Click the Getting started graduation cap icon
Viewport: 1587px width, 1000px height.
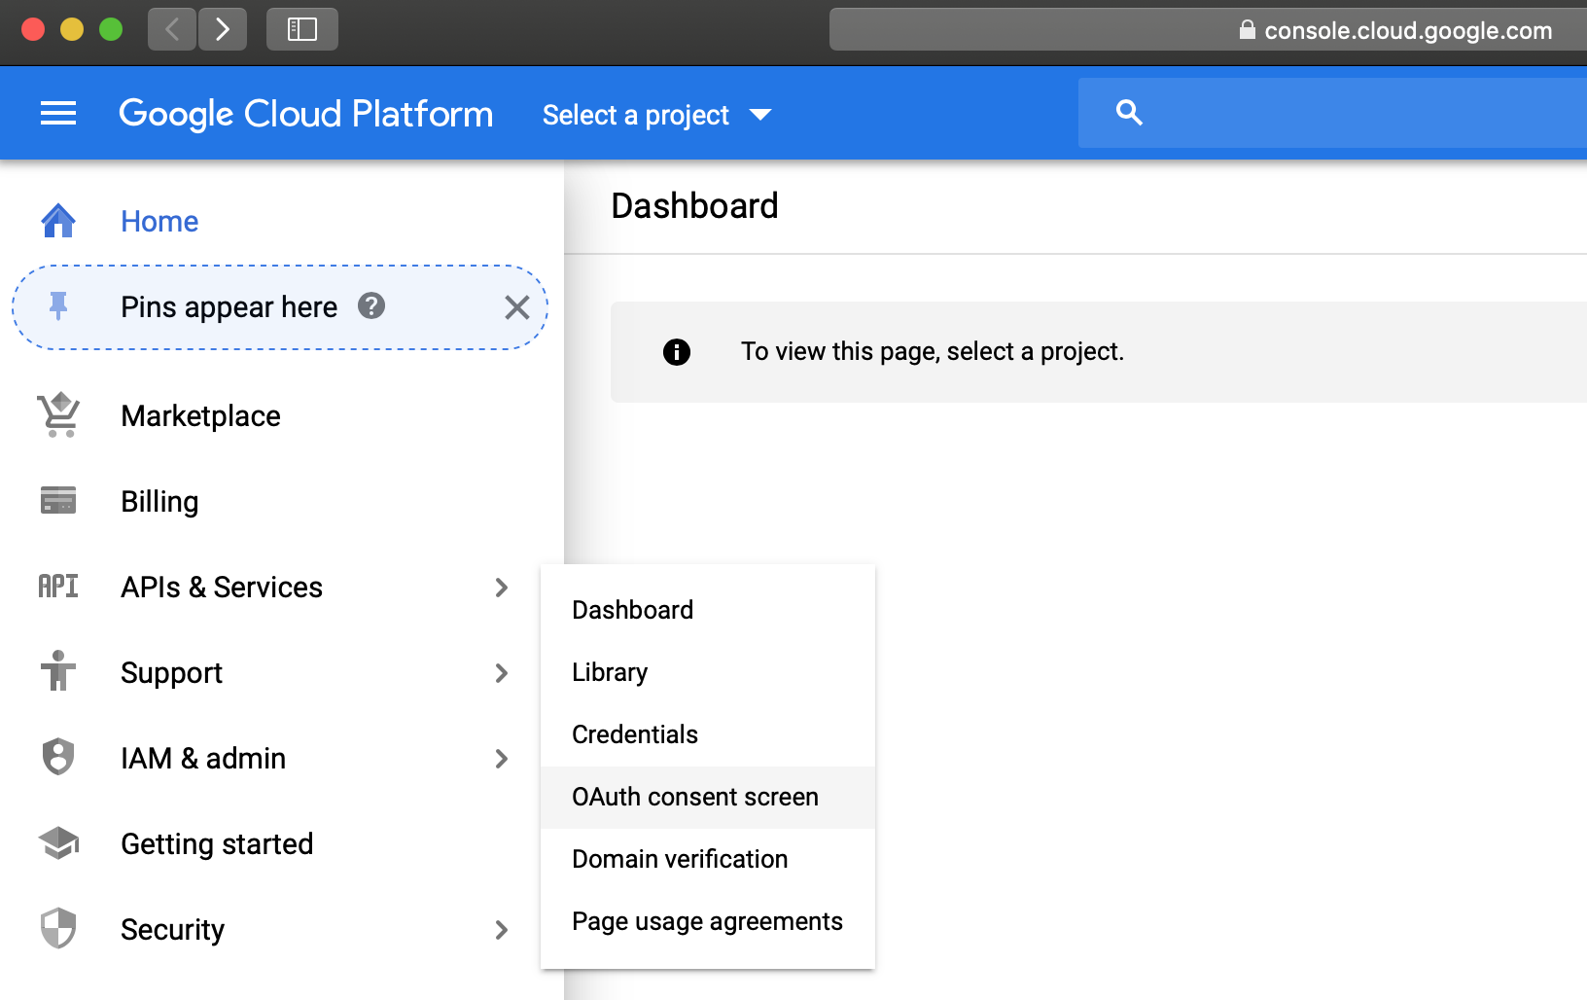58,843
